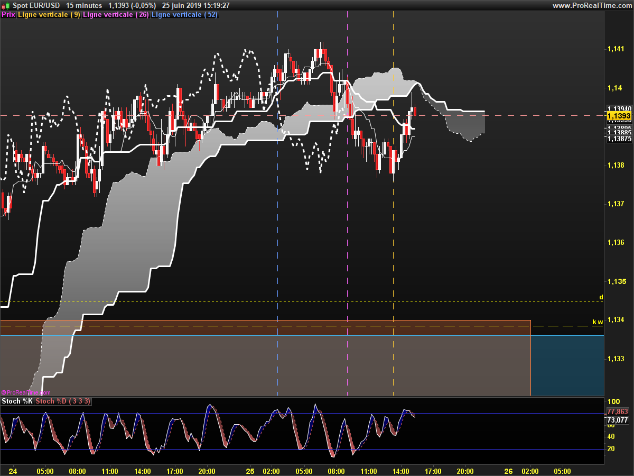
Task: Click the 1,141 price axis value
Action: pyautogui.click(x=616, y=49)
